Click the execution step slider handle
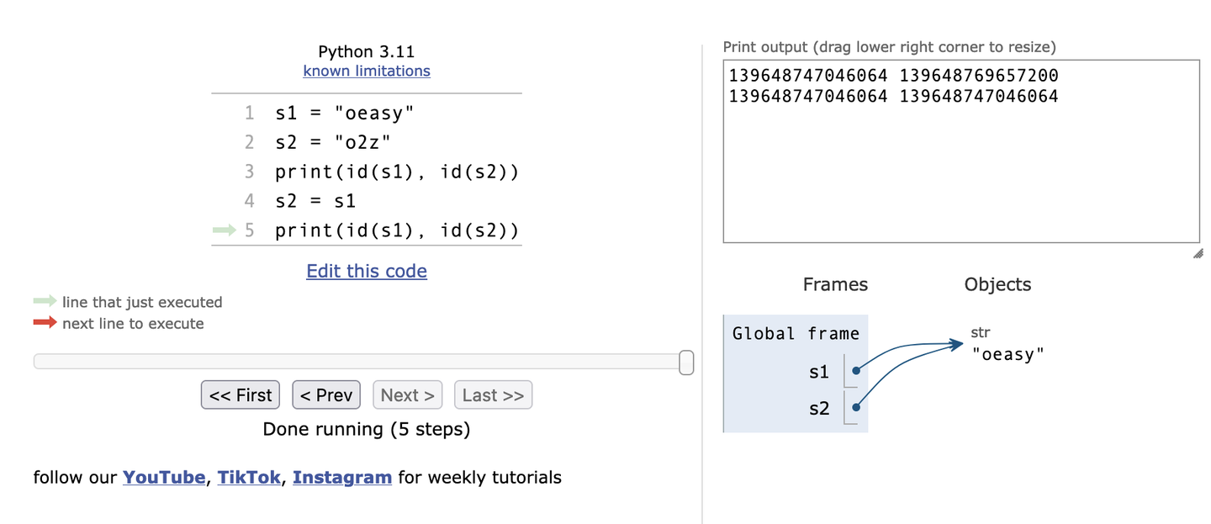Screen dimensions: 1211x524 click(686, 362)
